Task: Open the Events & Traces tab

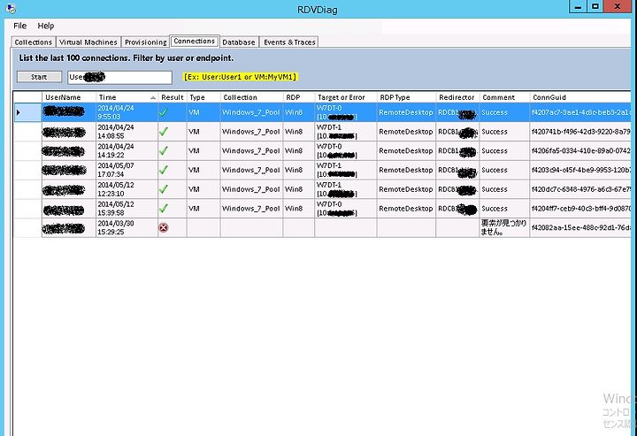Action: coord(289,42)
